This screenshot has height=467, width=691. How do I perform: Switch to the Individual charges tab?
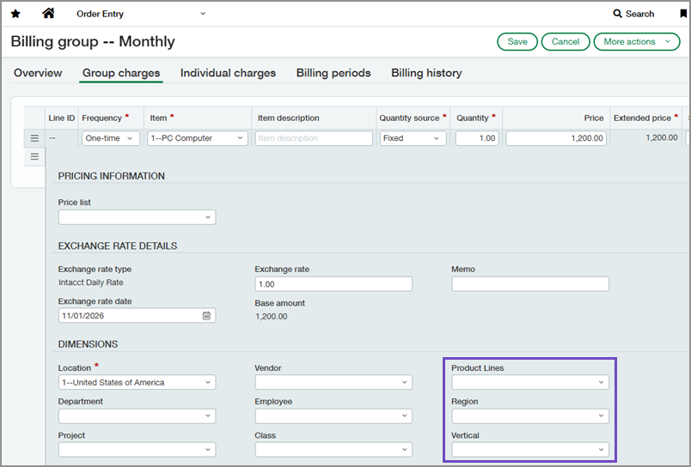pyautogui.click(x=228, y=73)
